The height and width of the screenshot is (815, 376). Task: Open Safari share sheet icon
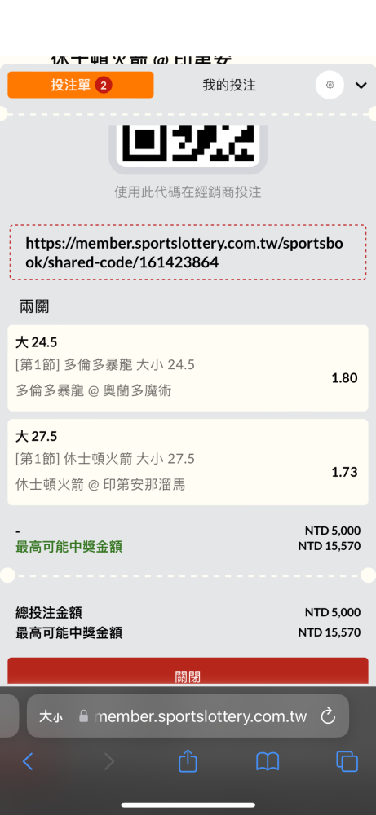pos(188,760)
